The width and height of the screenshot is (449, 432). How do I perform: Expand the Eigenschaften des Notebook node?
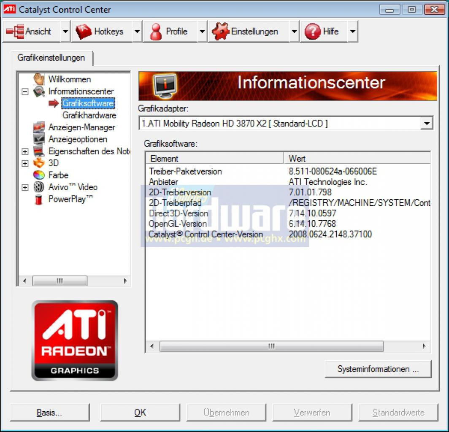click(25, 151)
